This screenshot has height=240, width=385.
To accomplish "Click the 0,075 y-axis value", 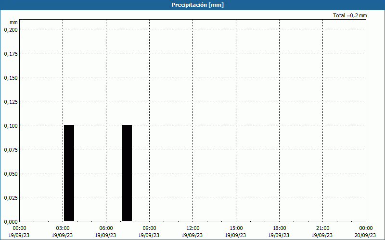I will point(11,150).
